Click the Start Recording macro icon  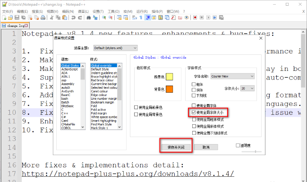coord(195,17)
